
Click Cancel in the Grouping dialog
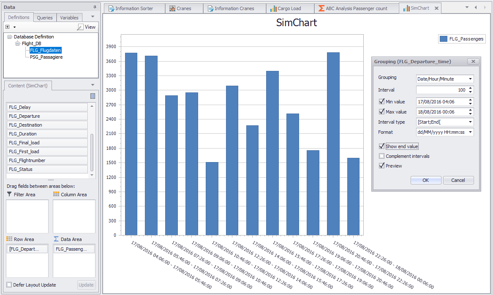tap(458, 180)
